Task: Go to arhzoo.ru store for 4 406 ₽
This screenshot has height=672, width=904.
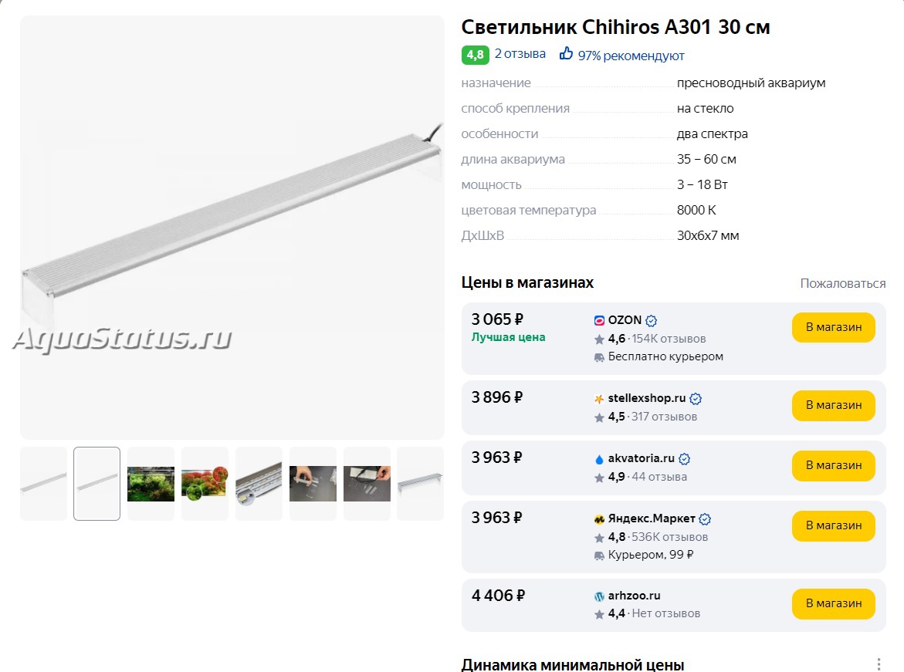Action: 834,603
